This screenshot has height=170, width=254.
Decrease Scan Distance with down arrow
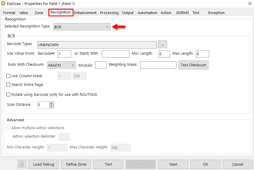pyautogui.click(x=51, y=106)
